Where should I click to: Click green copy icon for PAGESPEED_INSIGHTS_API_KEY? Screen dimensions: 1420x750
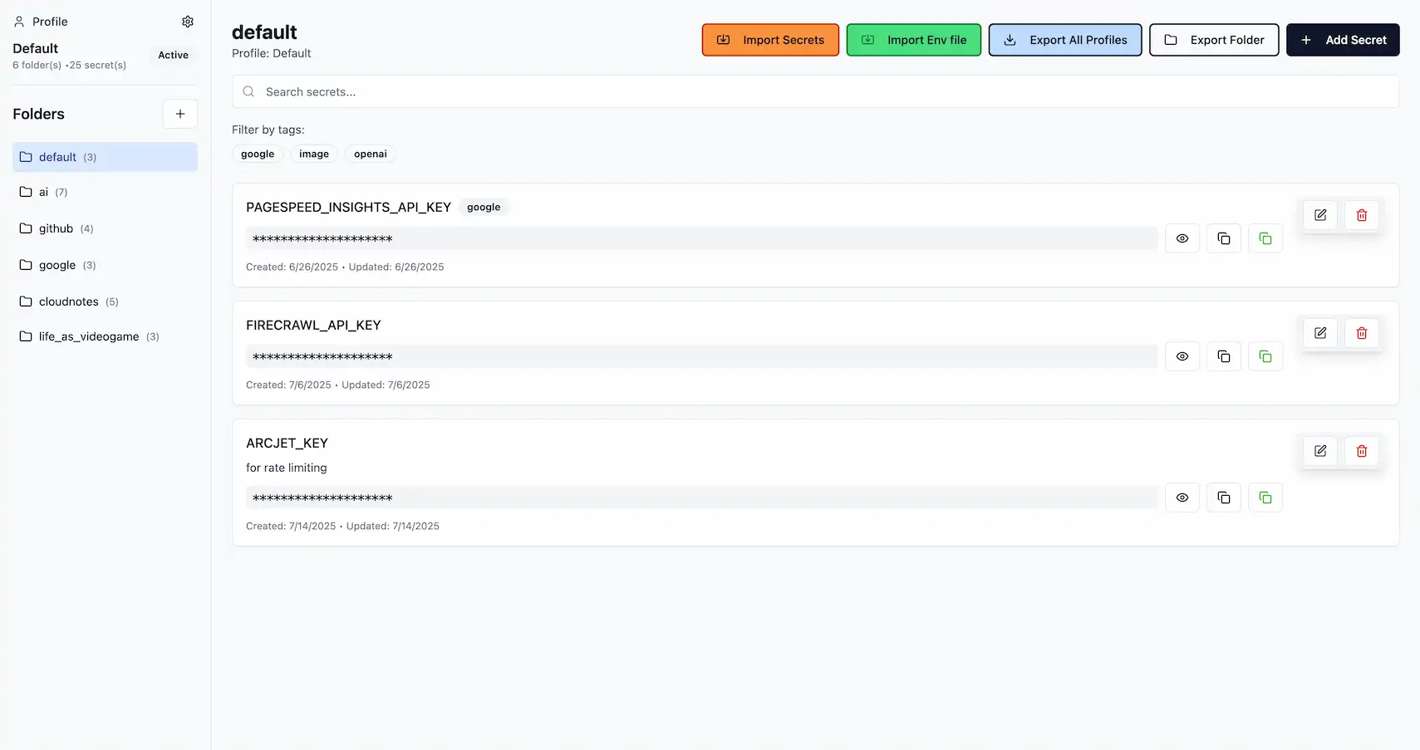[1265, 238]
